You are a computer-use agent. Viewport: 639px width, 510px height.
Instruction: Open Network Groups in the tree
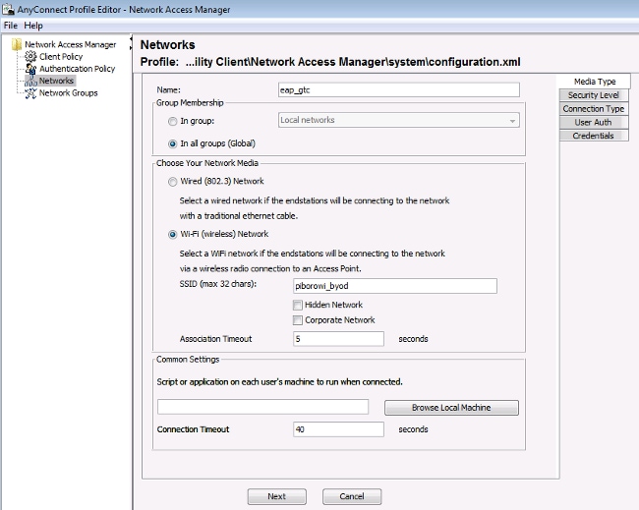(68, 93)
